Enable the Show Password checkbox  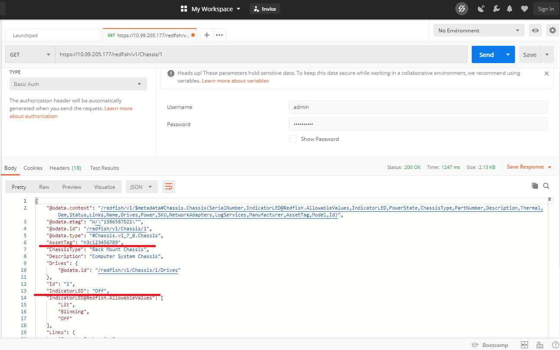pos(293,139)
